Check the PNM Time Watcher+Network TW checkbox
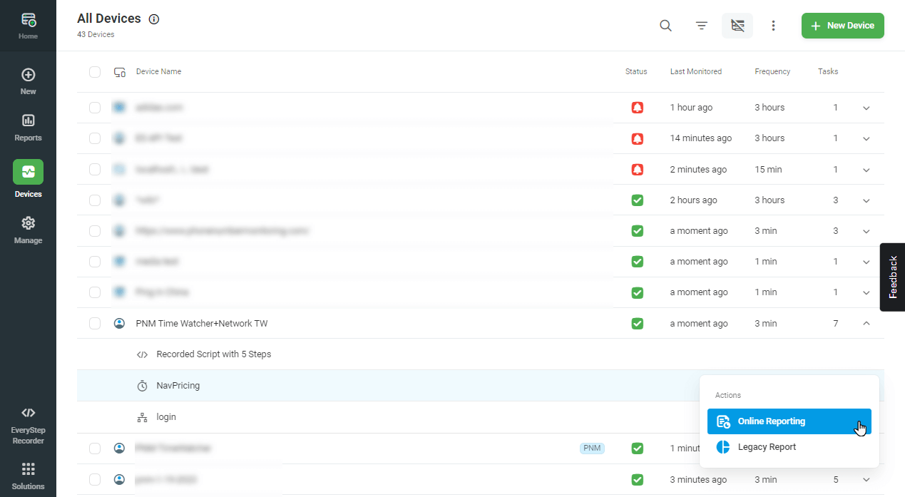 (95, 323)
